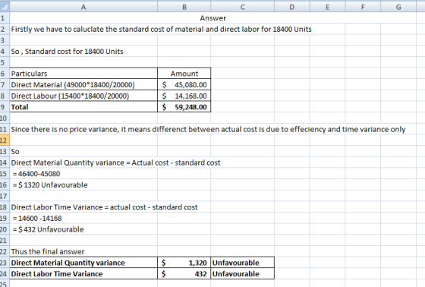Click the value 432 in row 24
The height and width of the screenshot is (287, 425).
[x=184, y=273]
